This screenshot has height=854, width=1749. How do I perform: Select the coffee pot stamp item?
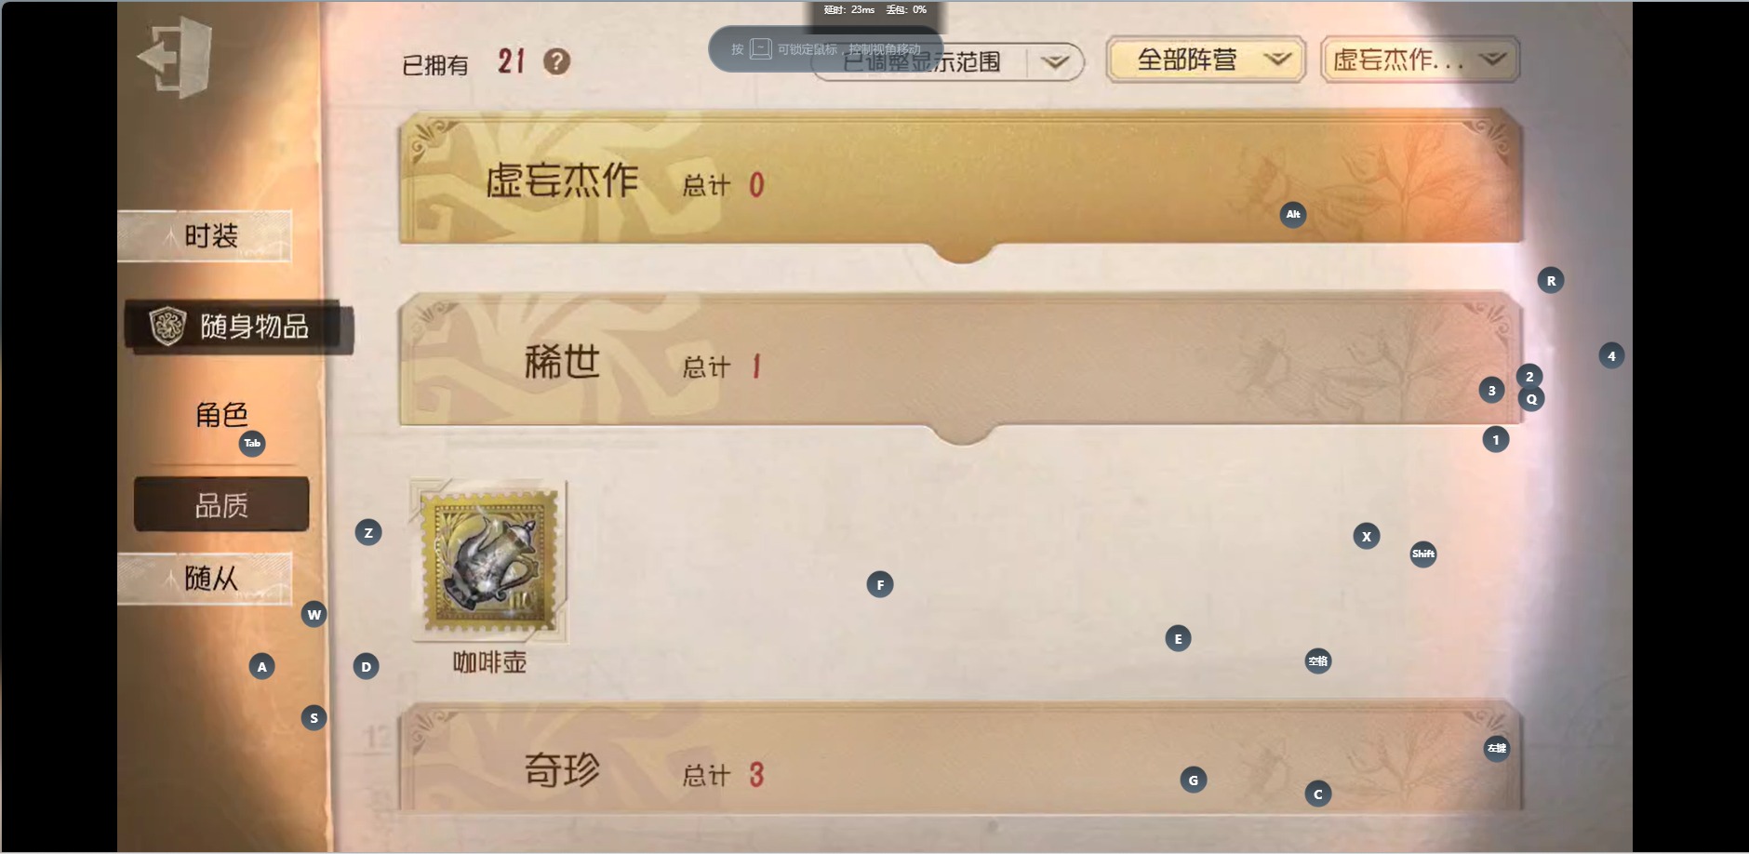click(489, 561)
